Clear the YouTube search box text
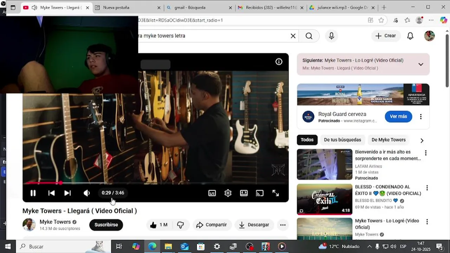 [x=293, y=36]
